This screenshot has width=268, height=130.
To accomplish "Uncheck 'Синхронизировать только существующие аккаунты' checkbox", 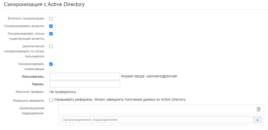I will point(51,34).
